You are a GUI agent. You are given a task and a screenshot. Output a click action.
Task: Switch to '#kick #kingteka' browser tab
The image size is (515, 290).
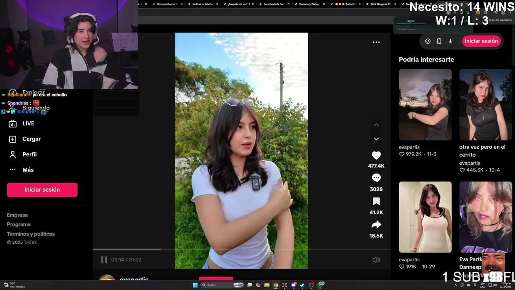click(x=381, y=4)
